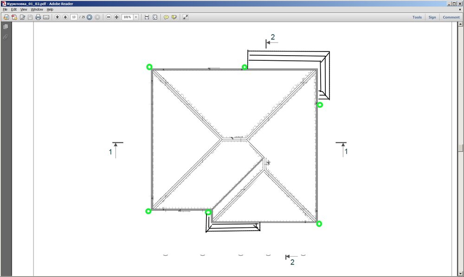The image size is (464, 277).
Task: Click the Create PDF online icon
Action: tap(14, 17)
